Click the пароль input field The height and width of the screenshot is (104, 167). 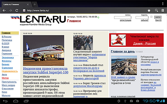coord(142,17)
